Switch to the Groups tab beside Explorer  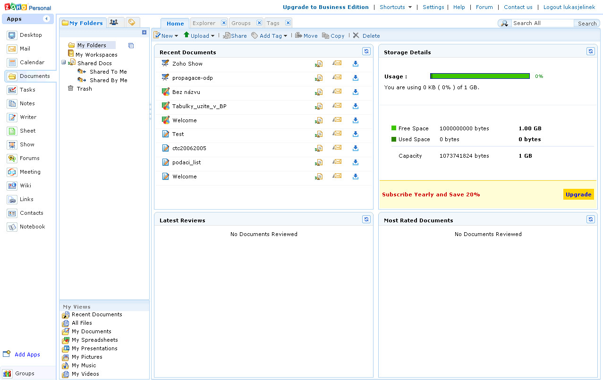241,23
